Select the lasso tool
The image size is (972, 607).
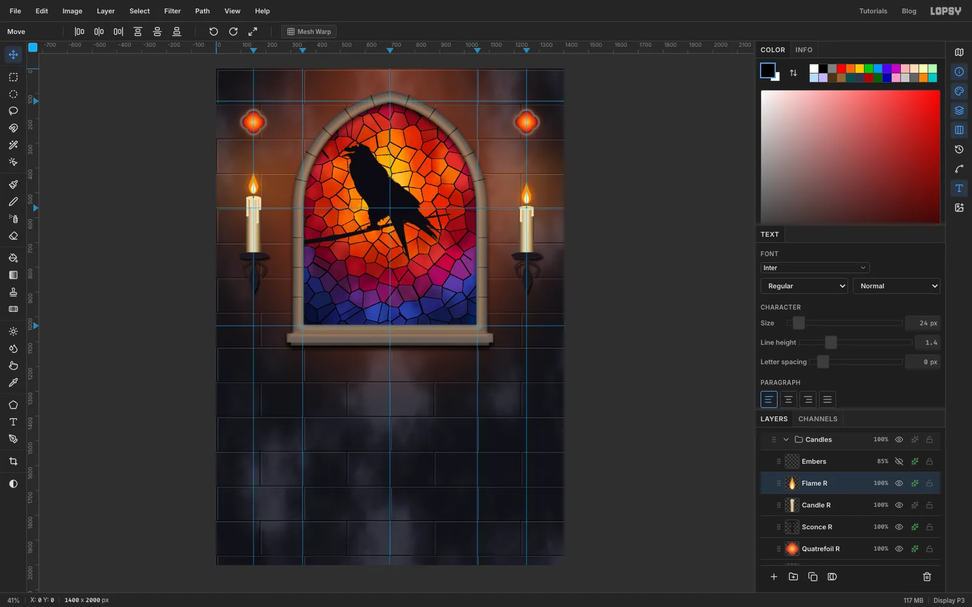pos(13,111)
